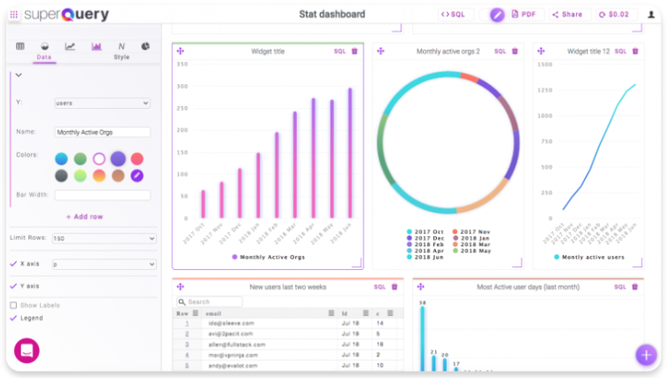
Task: Pick the dark gray color swatch
Action: (x=61, y=176)
